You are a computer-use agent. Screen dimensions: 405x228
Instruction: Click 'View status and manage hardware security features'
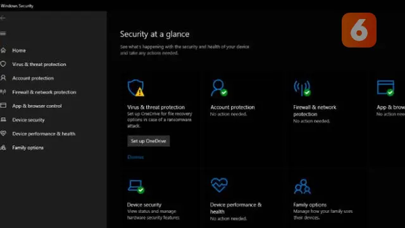click(x=153, y=215)
